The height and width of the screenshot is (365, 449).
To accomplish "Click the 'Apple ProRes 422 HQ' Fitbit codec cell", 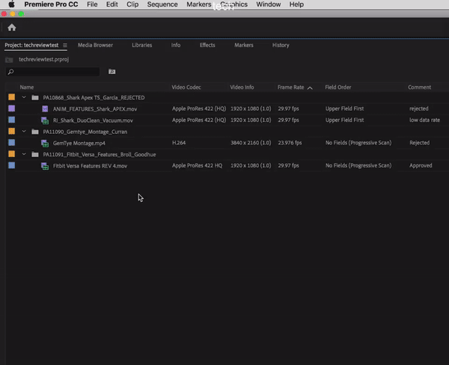I will (197, 165).
